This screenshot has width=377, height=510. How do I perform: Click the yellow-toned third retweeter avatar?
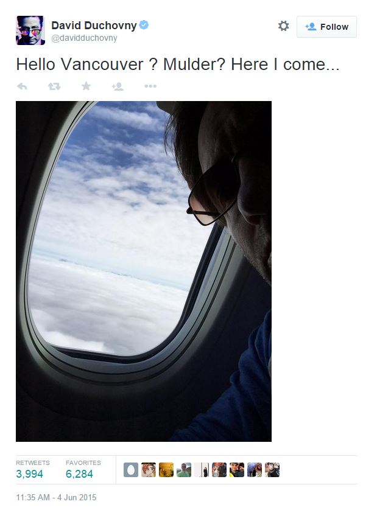pos(166,470)
